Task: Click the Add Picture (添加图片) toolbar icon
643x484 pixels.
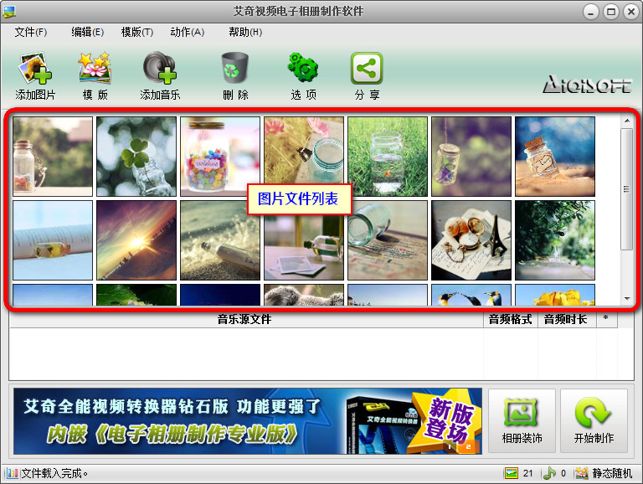Action: pos(35,68)
